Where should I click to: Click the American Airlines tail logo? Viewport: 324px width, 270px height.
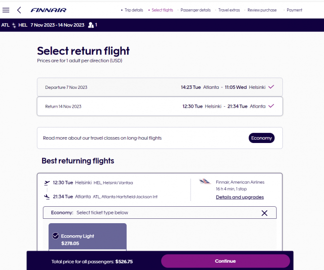[x=205, y=182]
